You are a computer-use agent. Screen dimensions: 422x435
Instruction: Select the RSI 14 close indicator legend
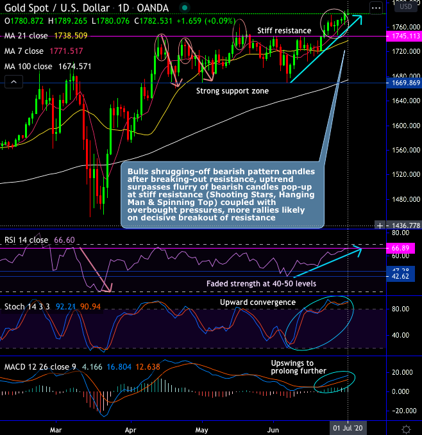point(26,240)
